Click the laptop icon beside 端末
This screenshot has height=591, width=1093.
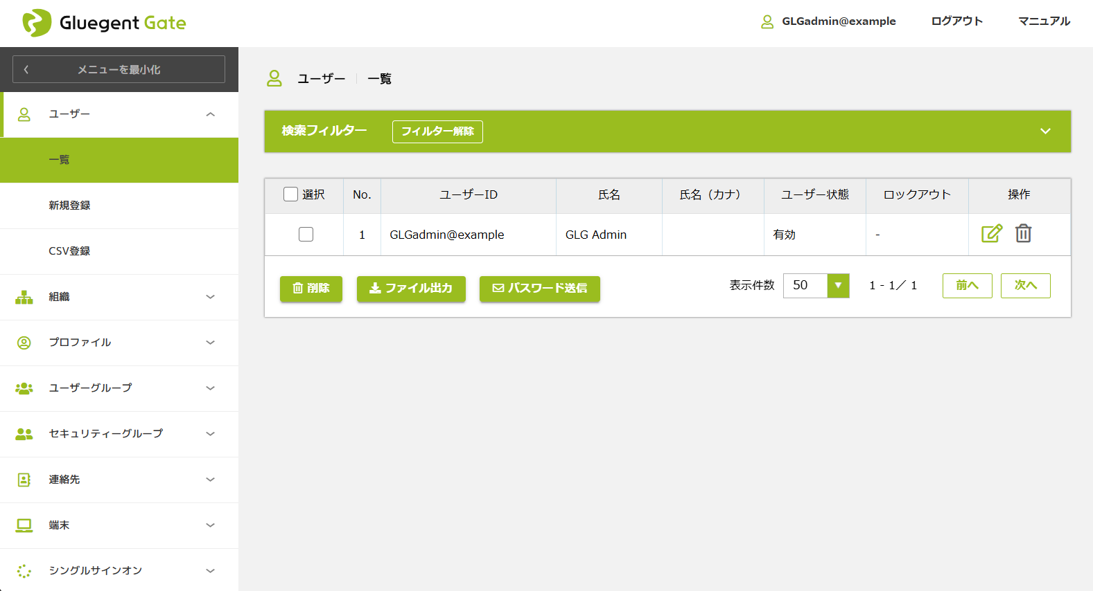pos(24,525)
